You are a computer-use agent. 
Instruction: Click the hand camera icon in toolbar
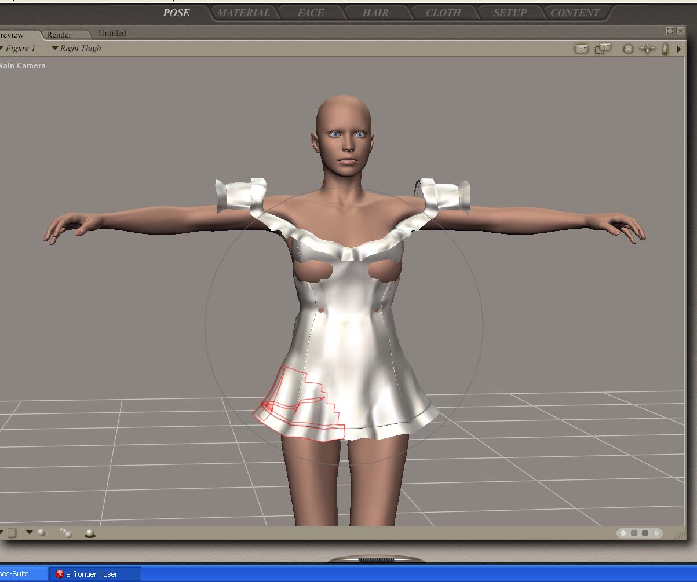(665, 49)
